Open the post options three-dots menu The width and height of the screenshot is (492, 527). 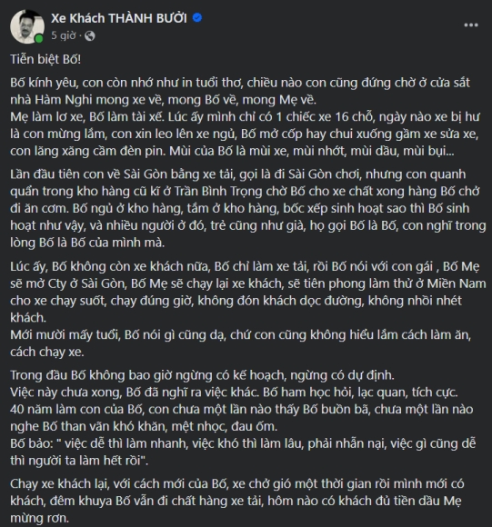coord(471,25)
